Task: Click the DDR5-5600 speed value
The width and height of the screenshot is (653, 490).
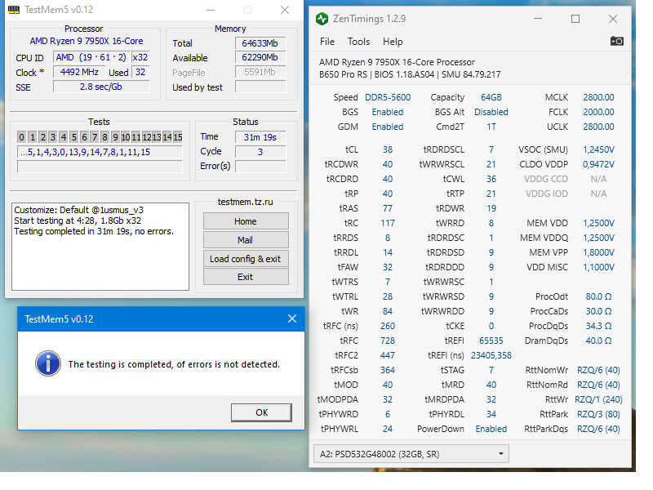Action: coord(388,97)
